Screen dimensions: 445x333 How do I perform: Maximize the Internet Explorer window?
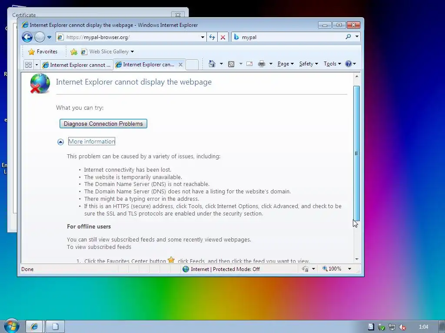point(339,25)
